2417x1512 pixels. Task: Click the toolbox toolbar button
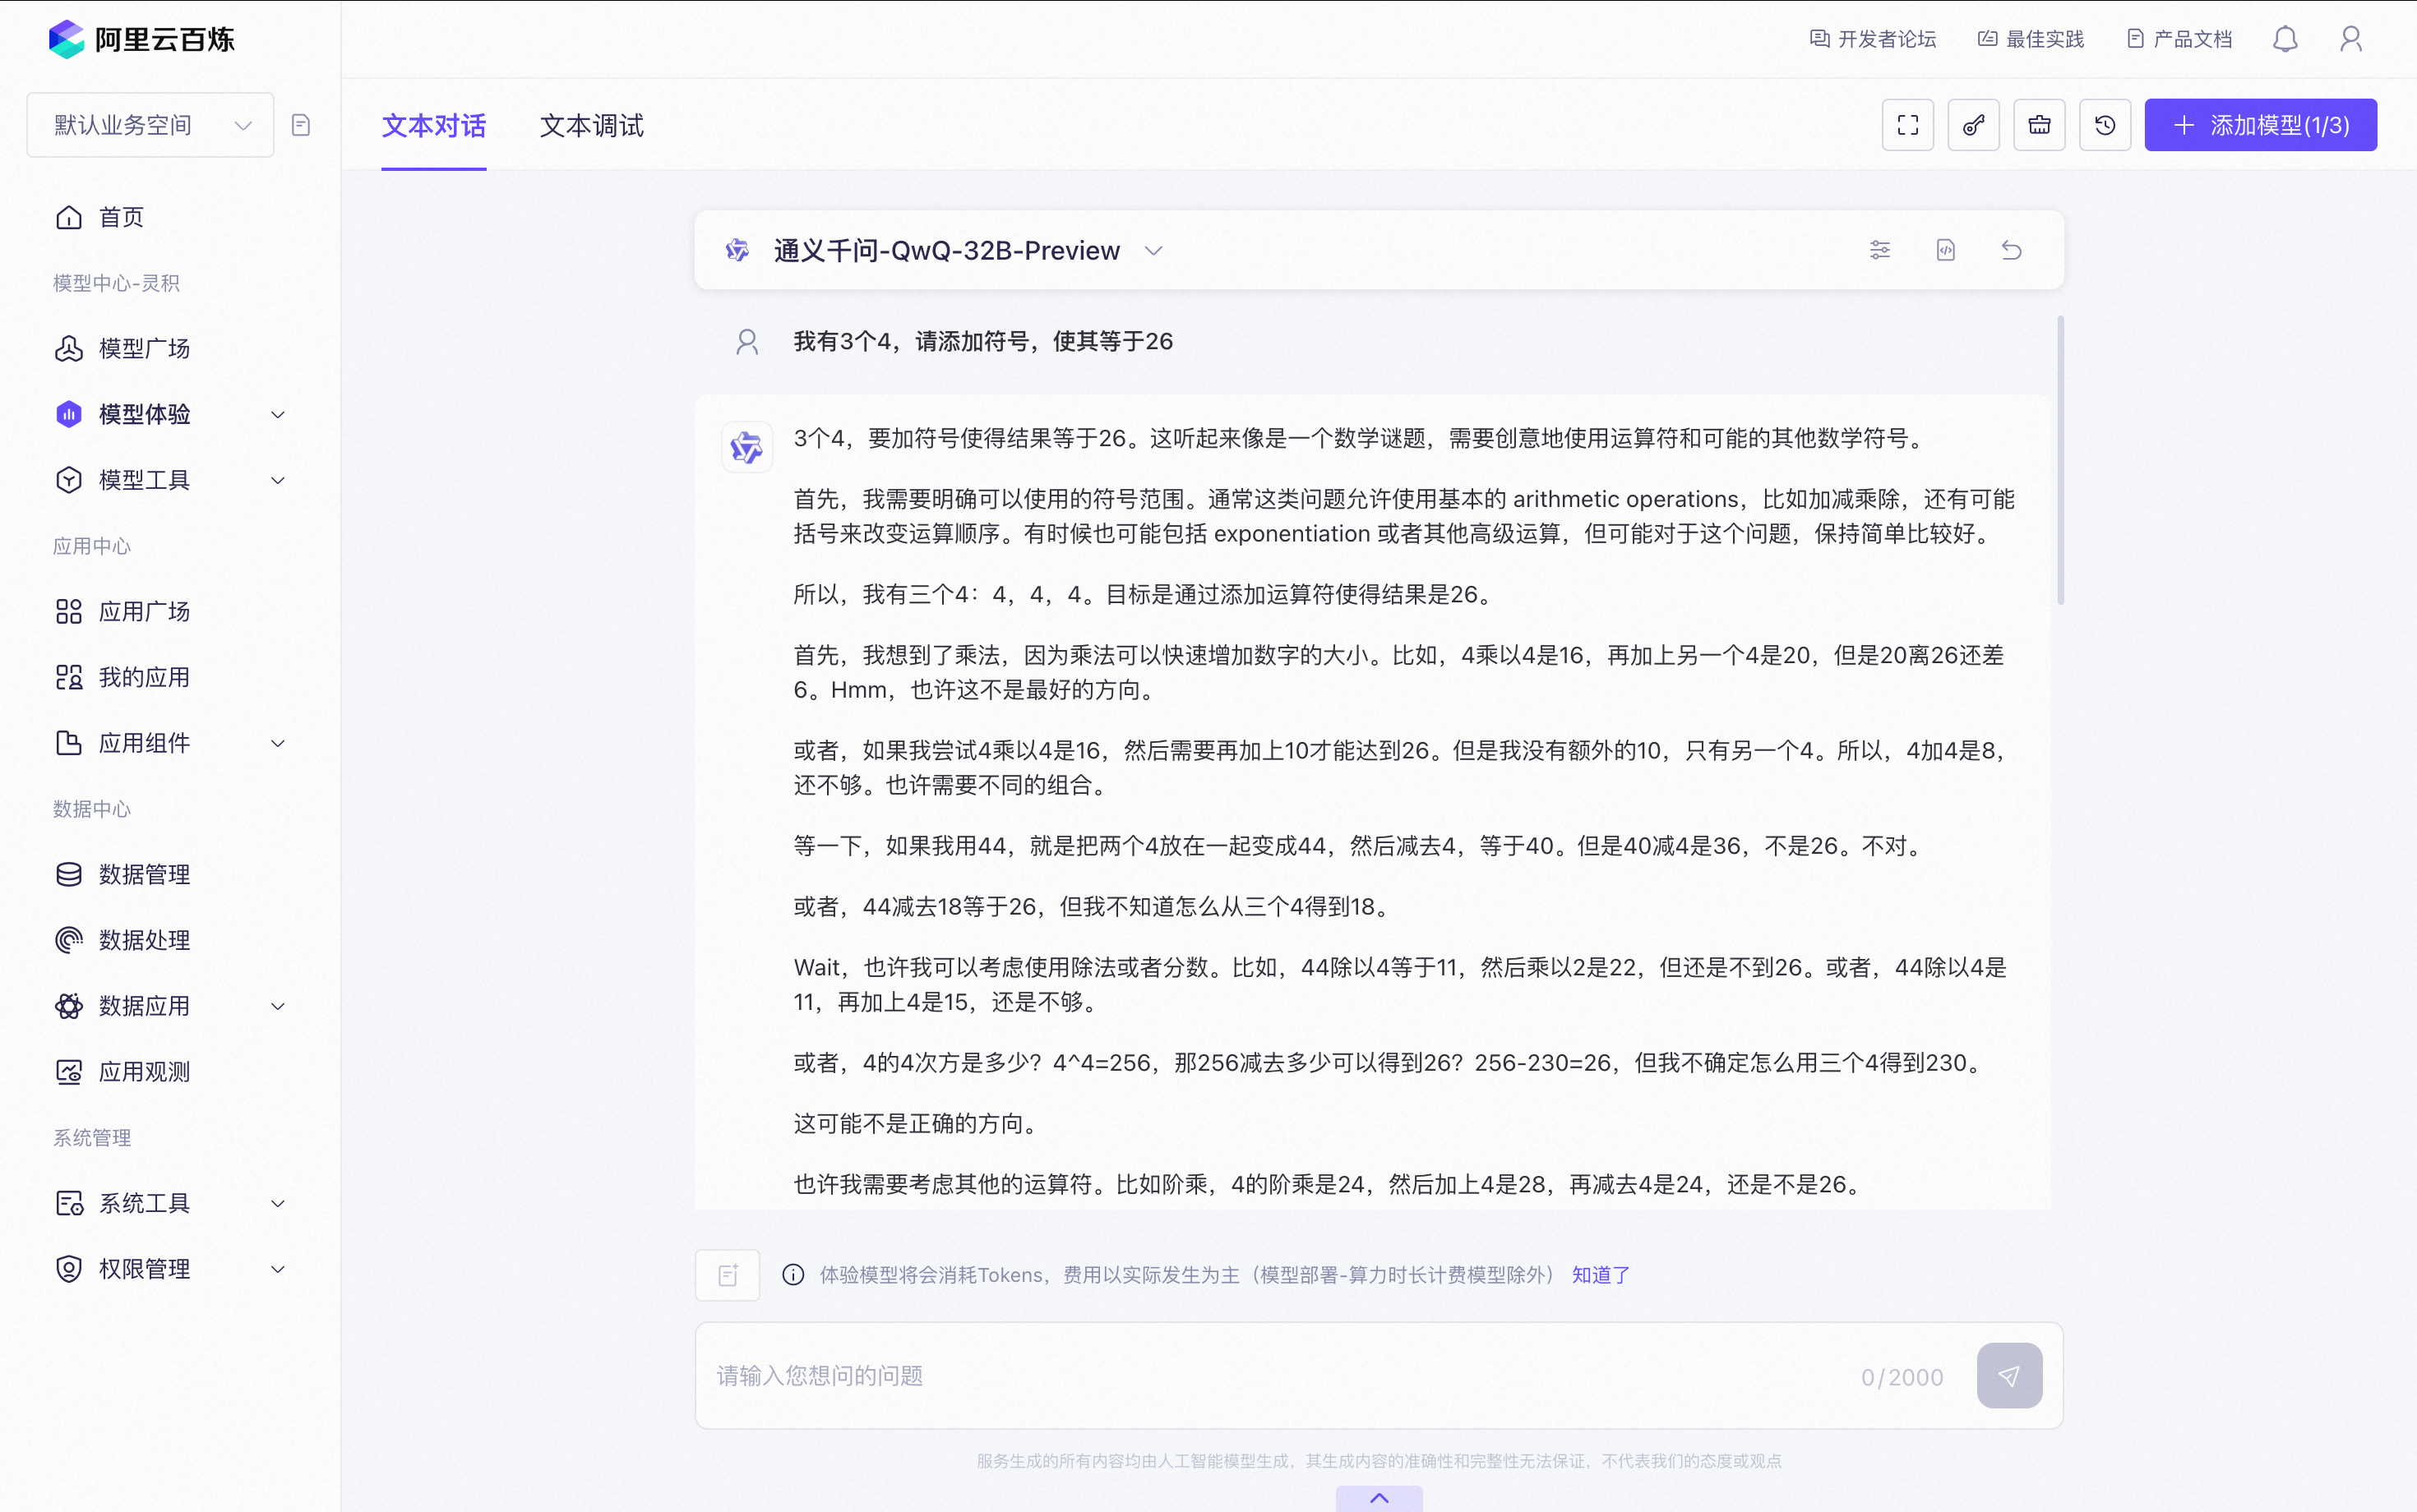click(x=2040, y=125)
